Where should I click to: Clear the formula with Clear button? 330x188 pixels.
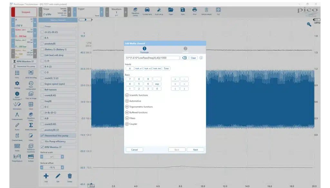tap(193, 58)
